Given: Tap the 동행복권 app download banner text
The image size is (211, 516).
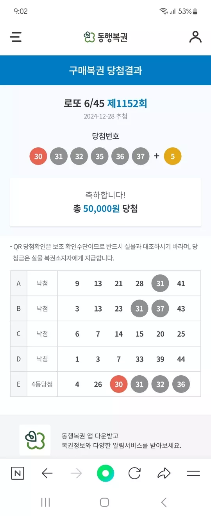Looking at the screenshot, I should tap(122, 441).
